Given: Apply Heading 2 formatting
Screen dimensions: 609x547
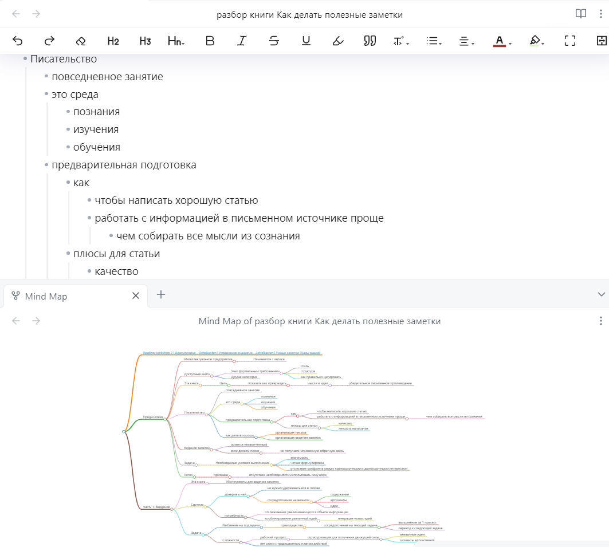Looking at the screenshot, I should (112, 41).
